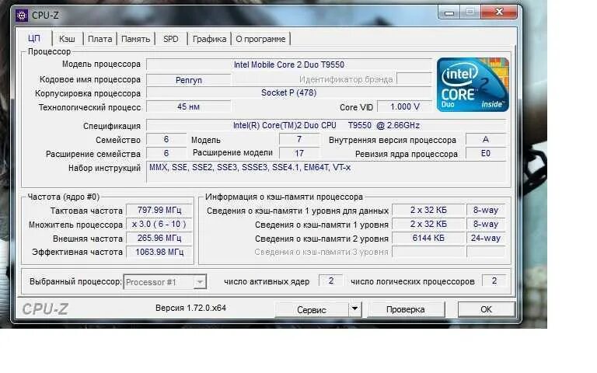
Task: Click the 24-way associativity value
Action: pos(486,238)
